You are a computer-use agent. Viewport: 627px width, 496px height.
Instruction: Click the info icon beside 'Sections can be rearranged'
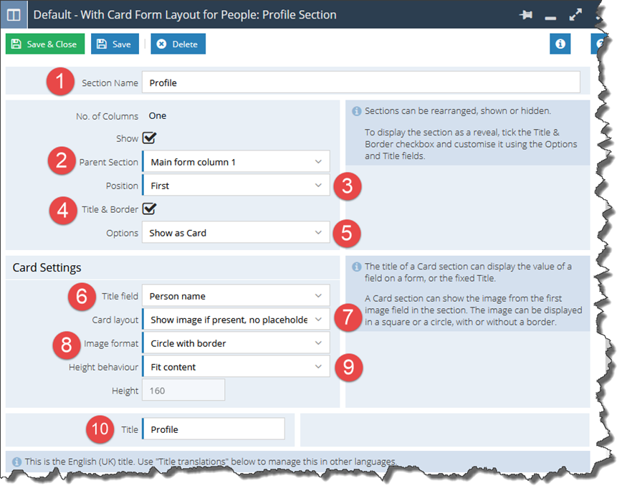[356, 111]
